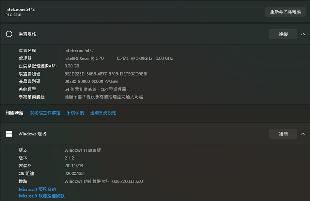Click the edition value Windows 11 專業版
310x201 pixels.
83,150
